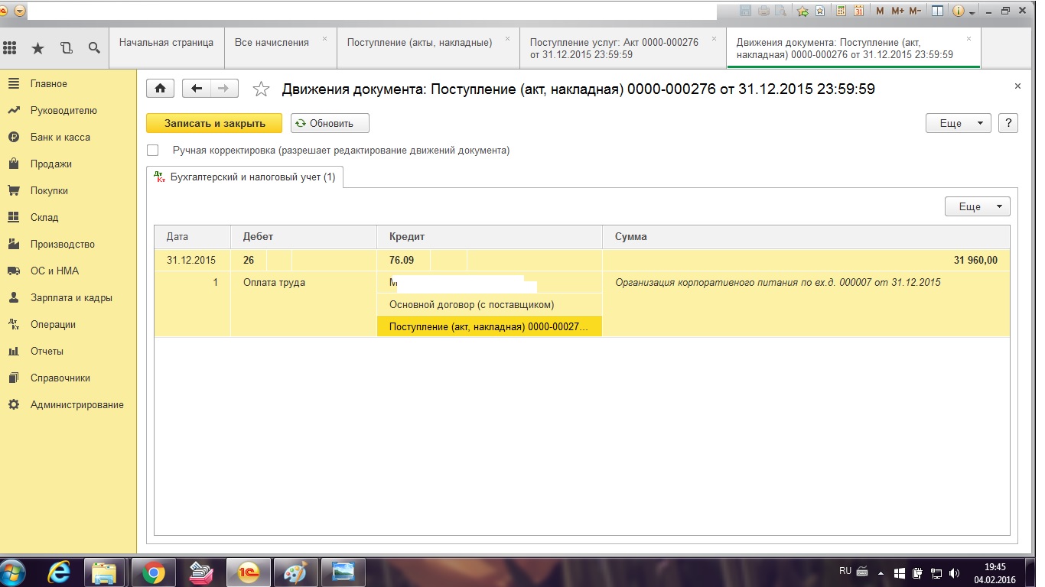Open the Зарплата и кадры section
The height and width of the screenshot is (587, 1045).
click(x=71, y=298)
